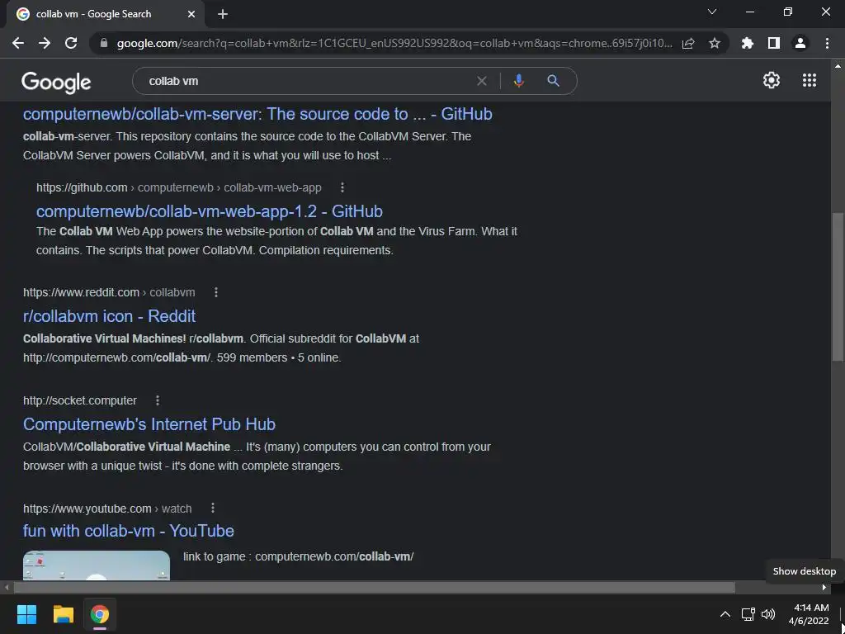845x634 pixels.
Task: Click the http://socket.computer URL text
Action: pos(80,400)
